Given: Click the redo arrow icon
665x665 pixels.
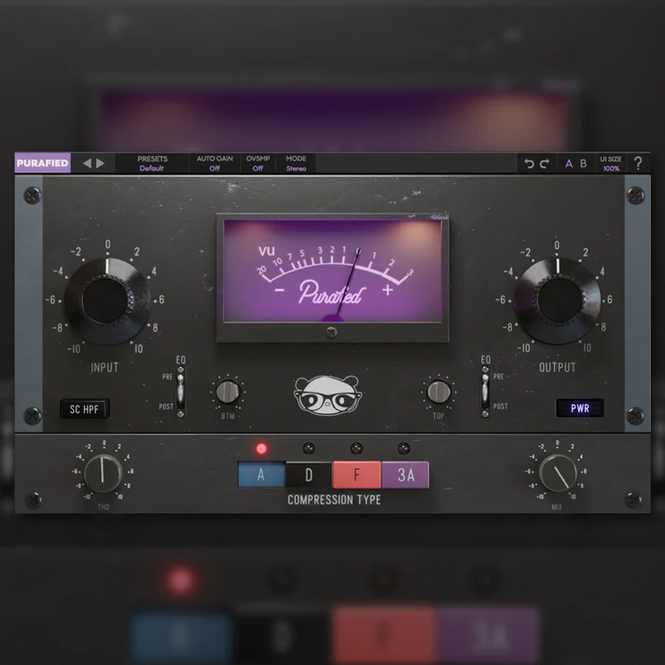Looking at the screenshot, I should [545, 163].
